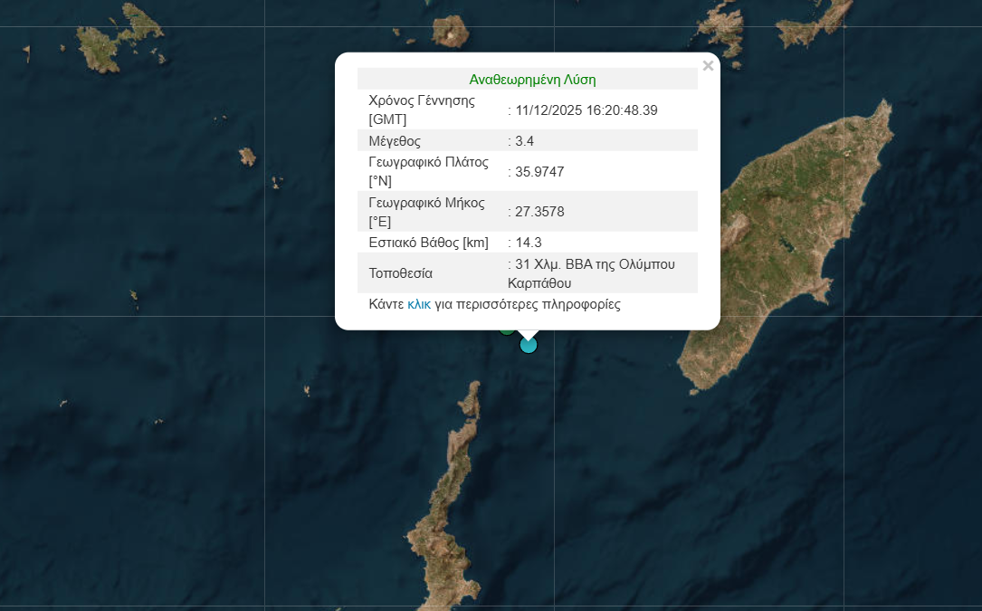This screenshot has height=611, width=982.
Task: Click the green earthquake marker behind popup
Action: (505, 329)
